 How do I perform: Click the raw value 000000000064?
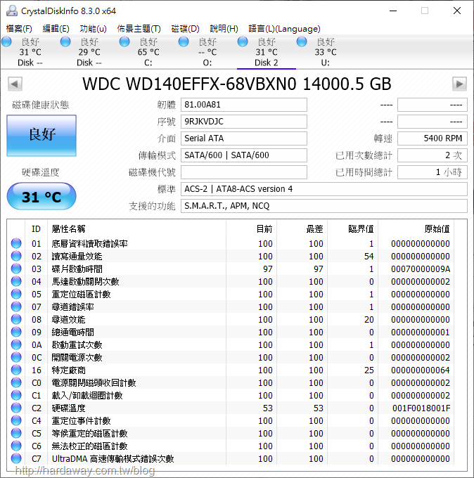(x=421, y=370)
